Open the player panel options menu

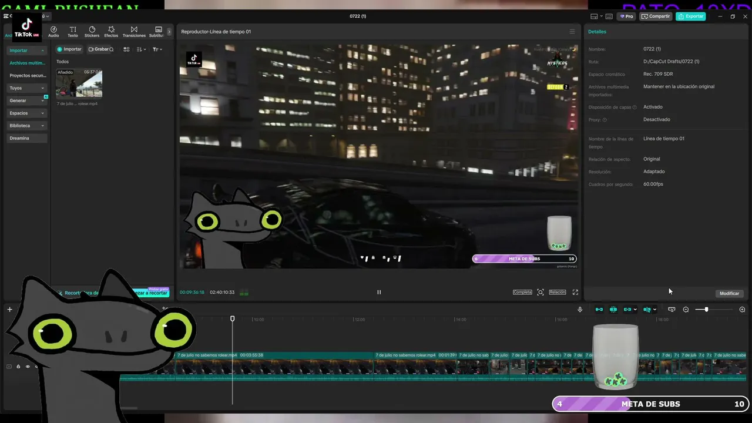coord(572,32)
